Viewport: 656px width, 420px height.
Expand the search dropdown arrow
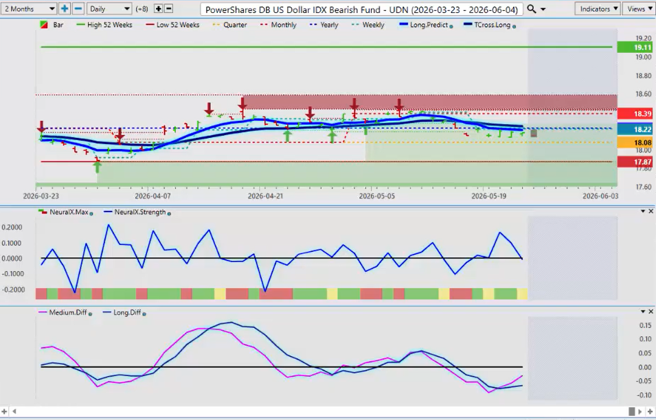pyautogui.click(x=543, y=9)
